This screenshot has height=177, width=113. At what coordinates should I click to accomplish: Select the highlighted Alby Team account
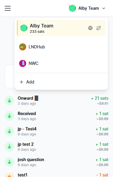click(x=61, y=28)
